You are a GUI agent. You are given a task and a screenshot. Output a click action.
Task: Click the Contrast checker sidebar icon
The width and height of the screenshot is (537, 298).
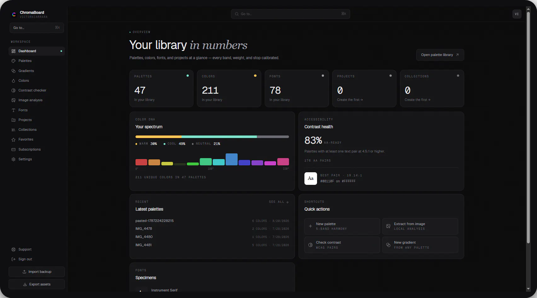14,91
